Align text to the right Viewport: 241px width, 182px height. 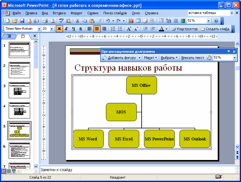click(104, 29)
